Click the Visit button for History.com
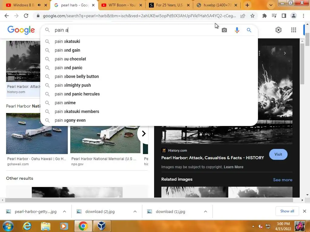This screenshot has height=232, width=310. click(x=278, y=154)
